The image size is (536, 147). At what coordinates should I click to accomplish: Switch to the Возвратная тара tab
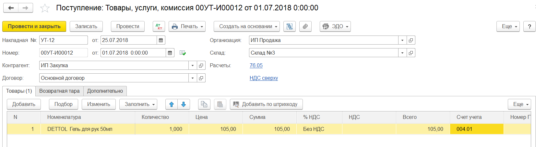click(59, 91)
